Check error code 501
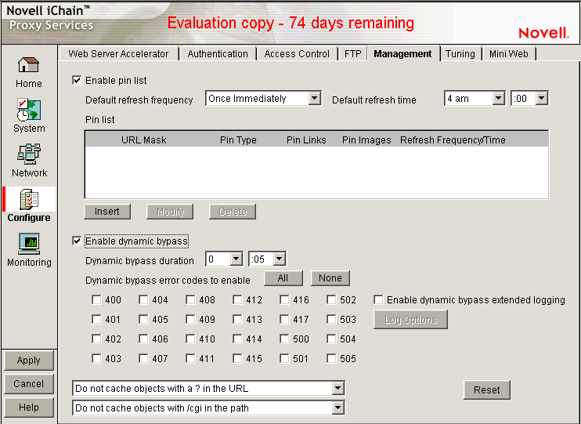 point(284,359)
